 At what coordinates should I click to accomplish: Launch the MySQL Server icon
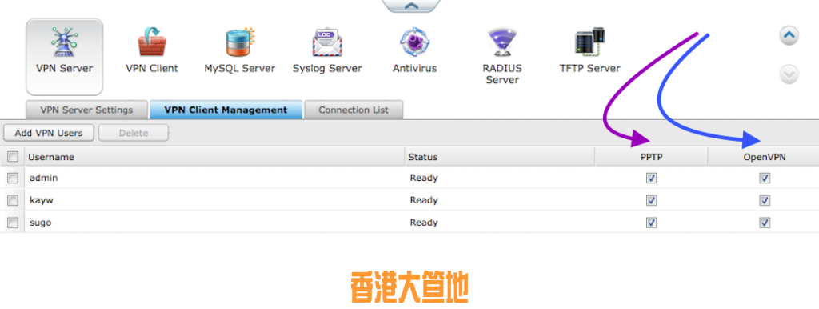click(239, 50)
